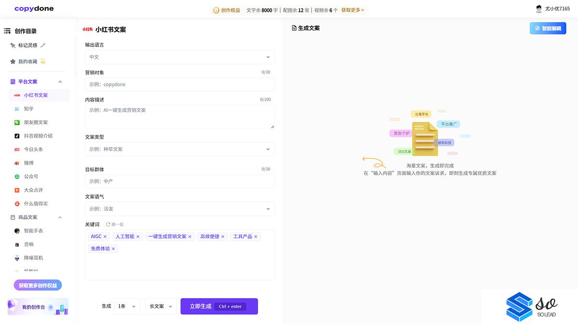The height and width of the screenshot is (324, 578).
Task: Click the 获取更多 link
Action: [353, 10]
